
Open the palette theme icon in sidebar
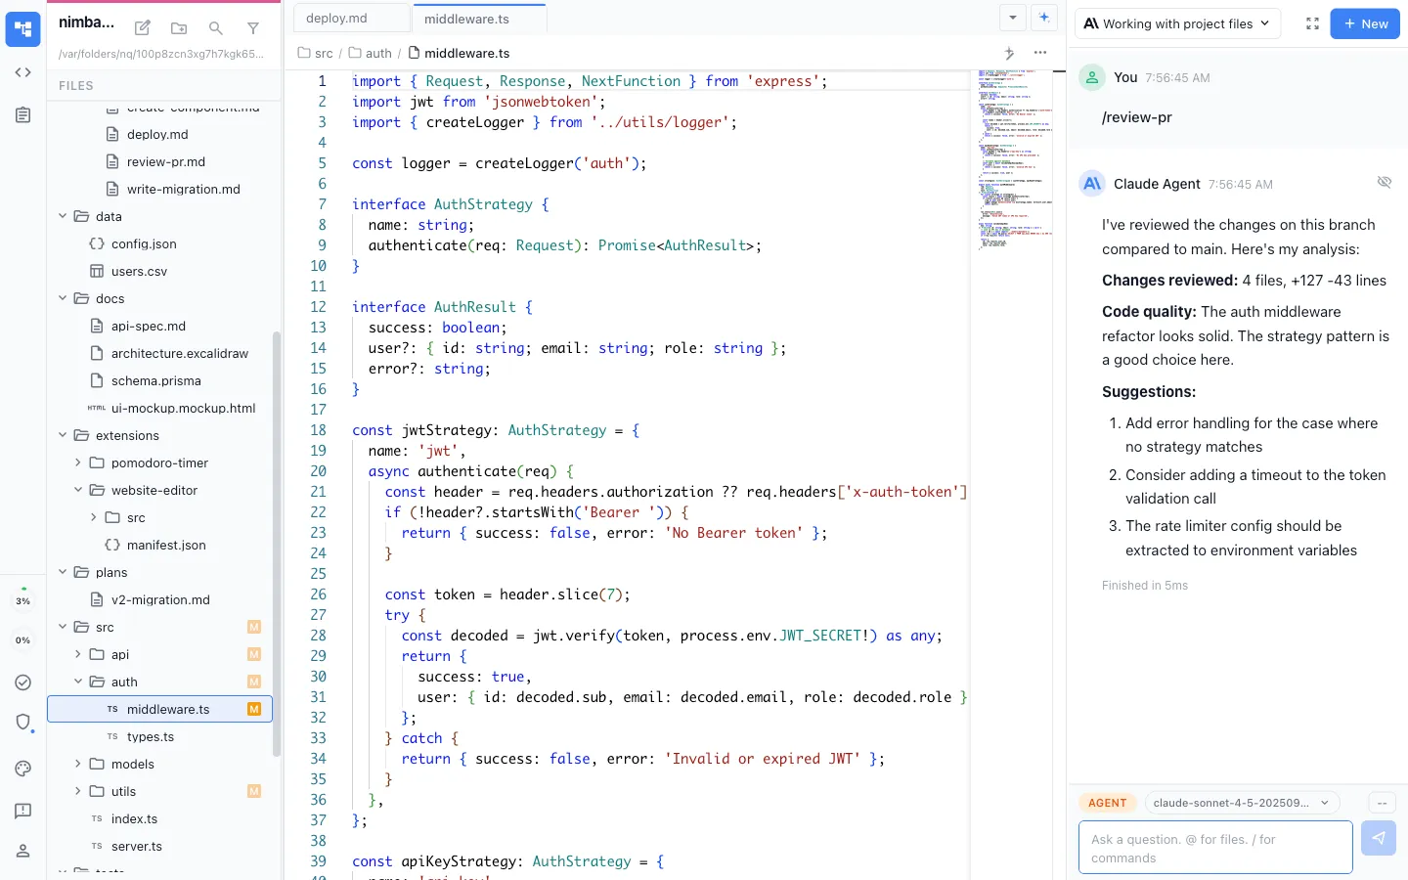pos(23,769)
